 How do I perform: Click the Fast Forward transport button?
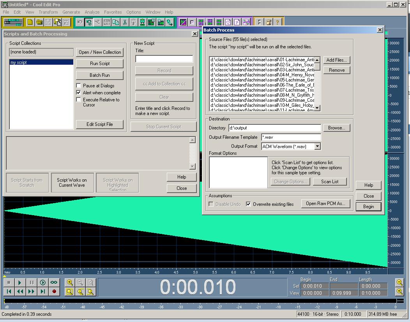point(32,291)
